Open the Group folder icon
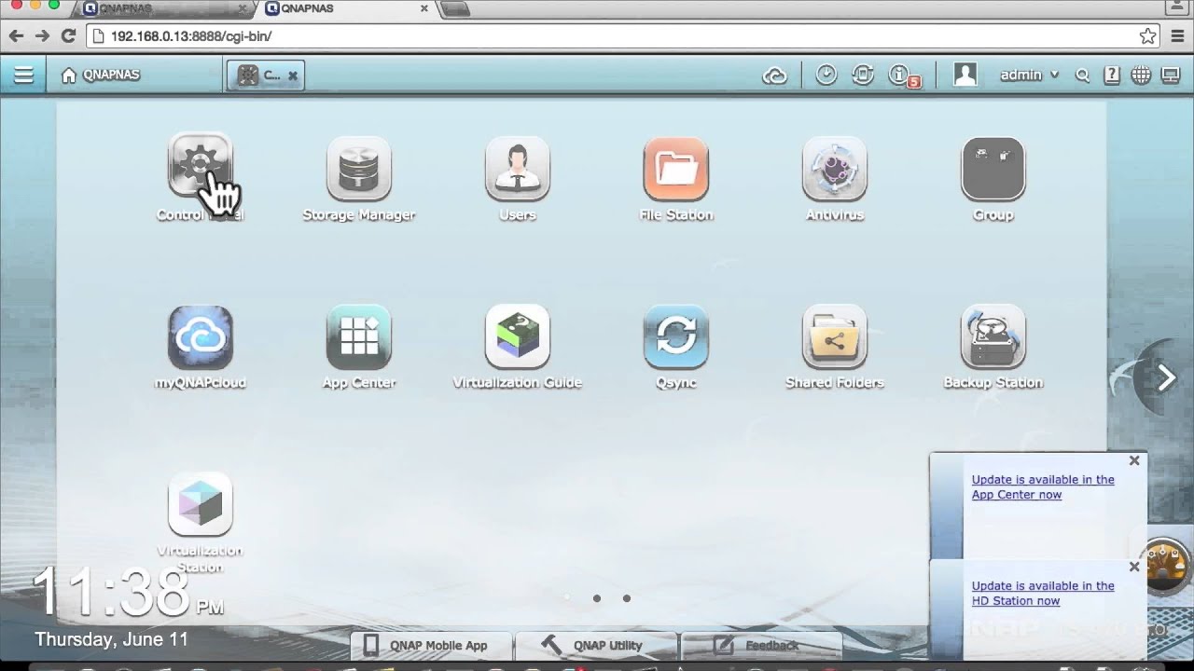Viewport: 1194px width, 671px height. tap(993, 168)
